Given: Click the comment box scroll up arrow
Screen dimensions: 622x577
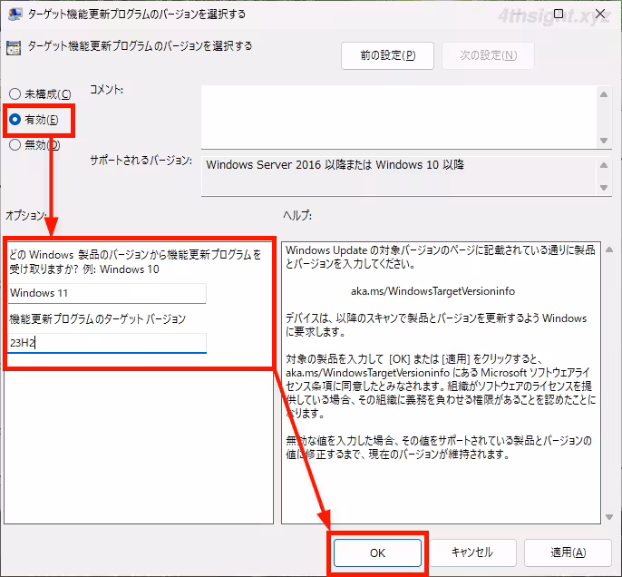Looking at the screenshot, I should (x=604, y=94).
